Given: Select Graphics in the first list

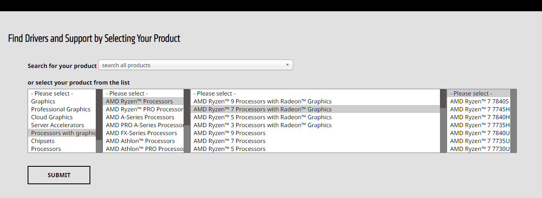Looking at the screenshot, I should pyautogui.click(x=43, y=101).
